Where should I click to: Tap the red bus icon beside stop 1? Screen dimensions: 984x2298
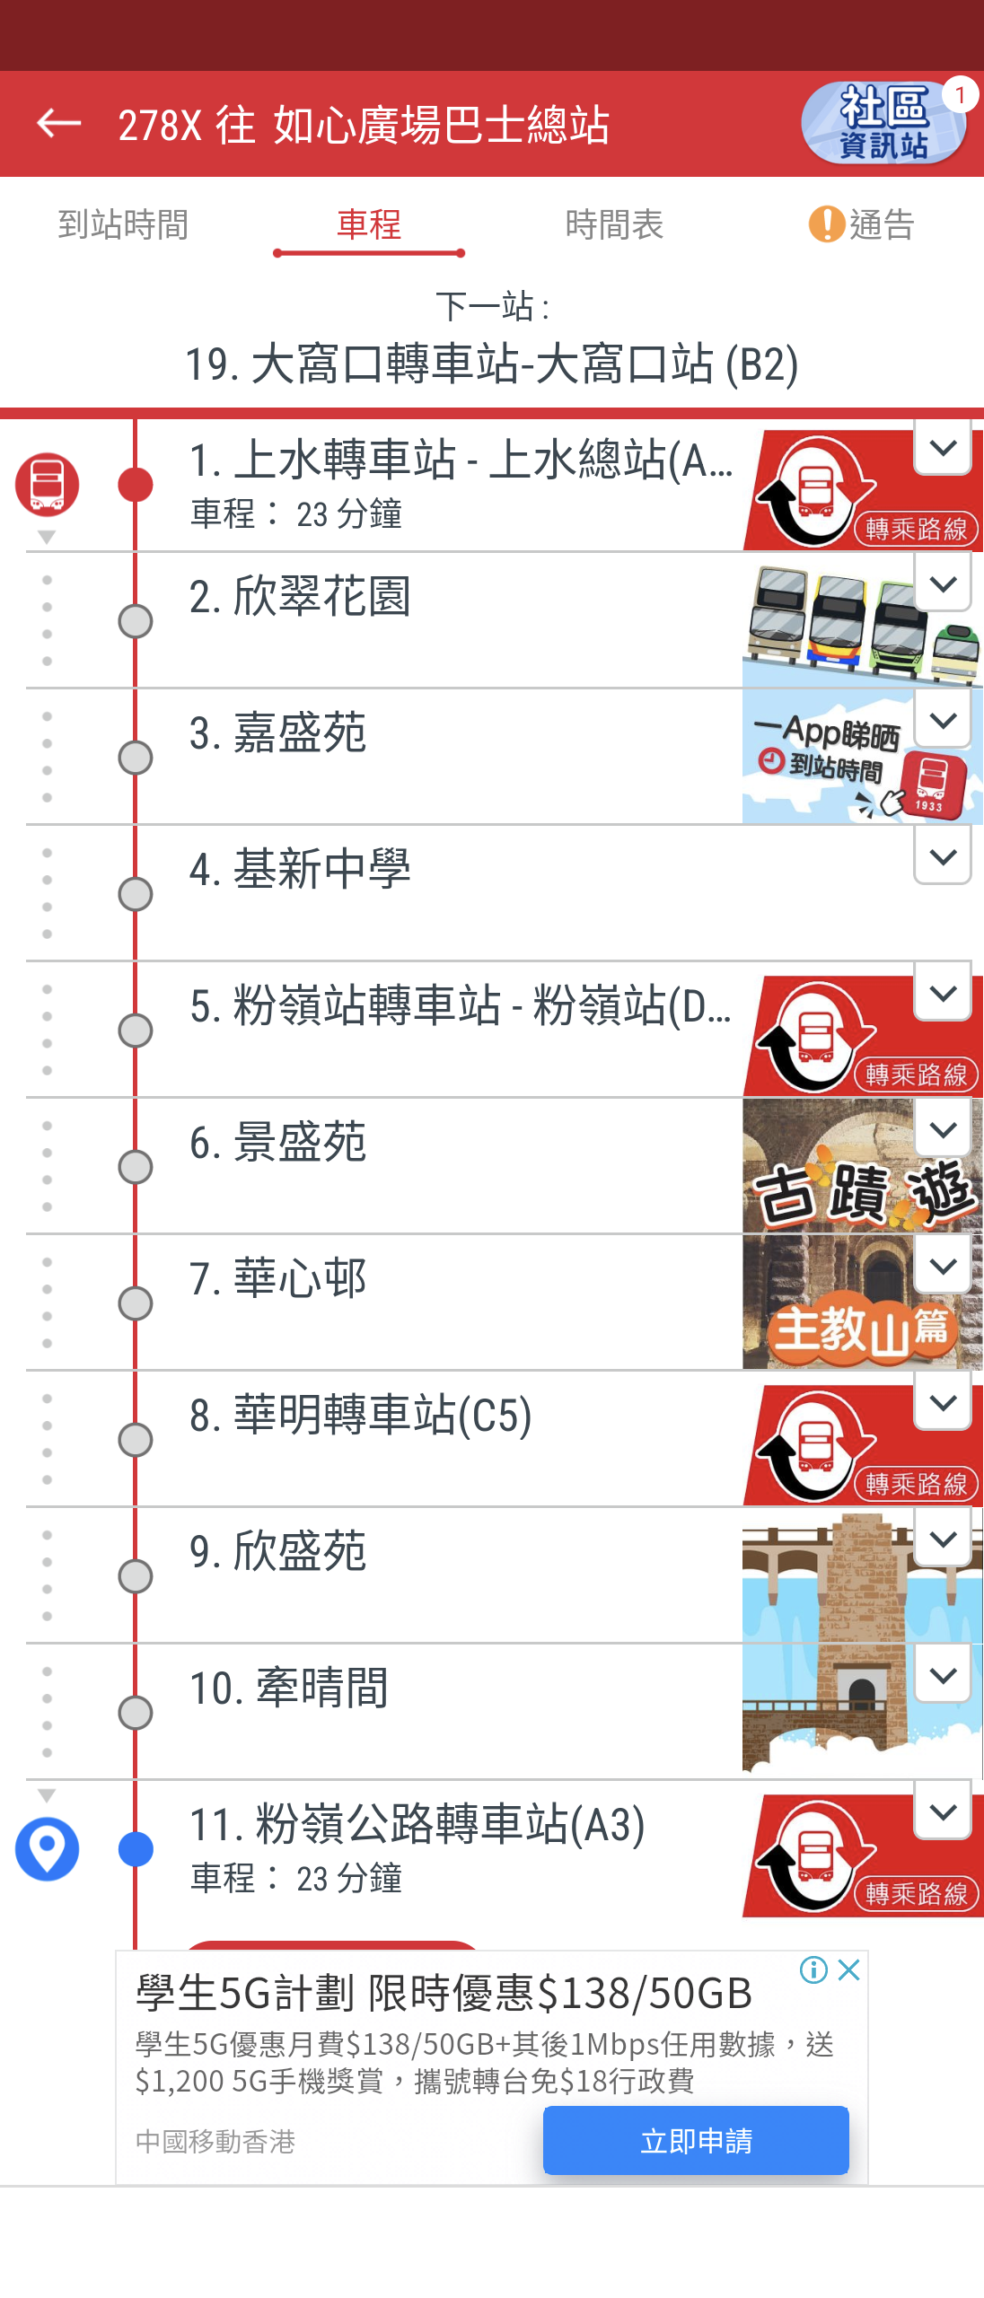tap(48, 485)
